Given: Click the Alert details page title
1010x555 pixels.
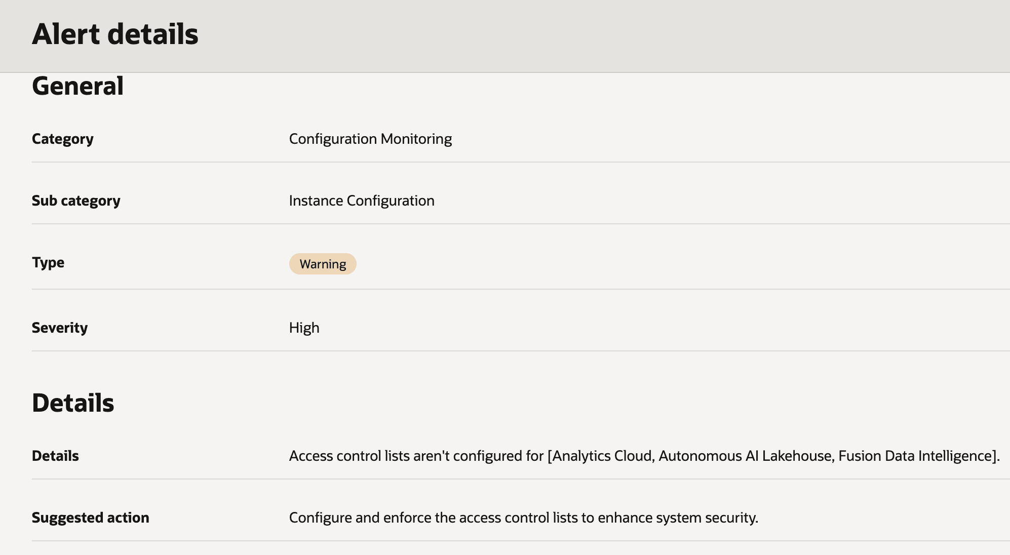Looking at the screenshot, I should coord(115,34).
